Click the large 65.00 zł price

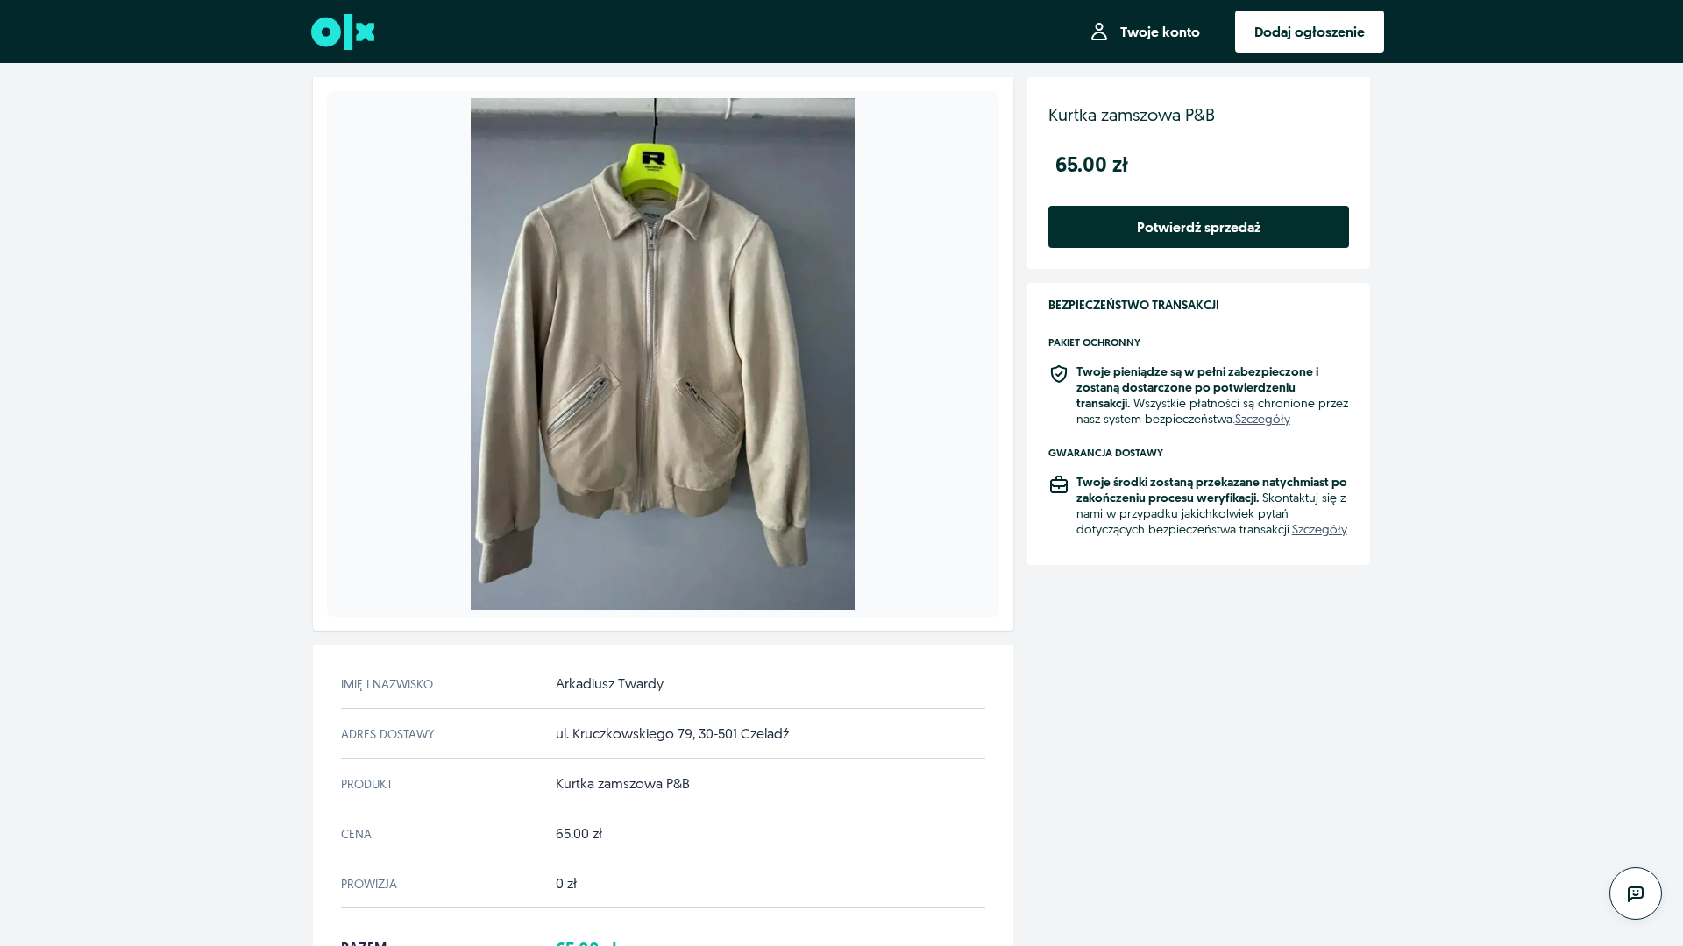pyautogui.click(x=1091, y=165)
